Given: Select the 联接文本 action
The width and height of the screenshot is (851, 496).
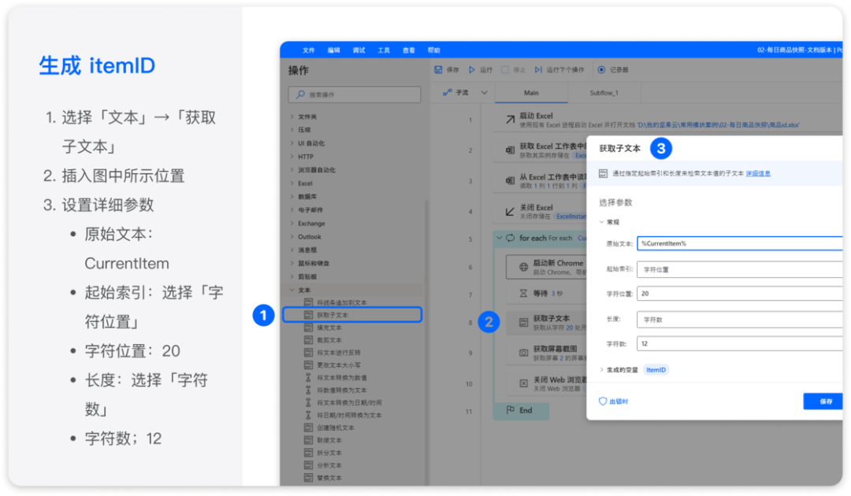Looking at the screenshot, I should pos(329,440).
